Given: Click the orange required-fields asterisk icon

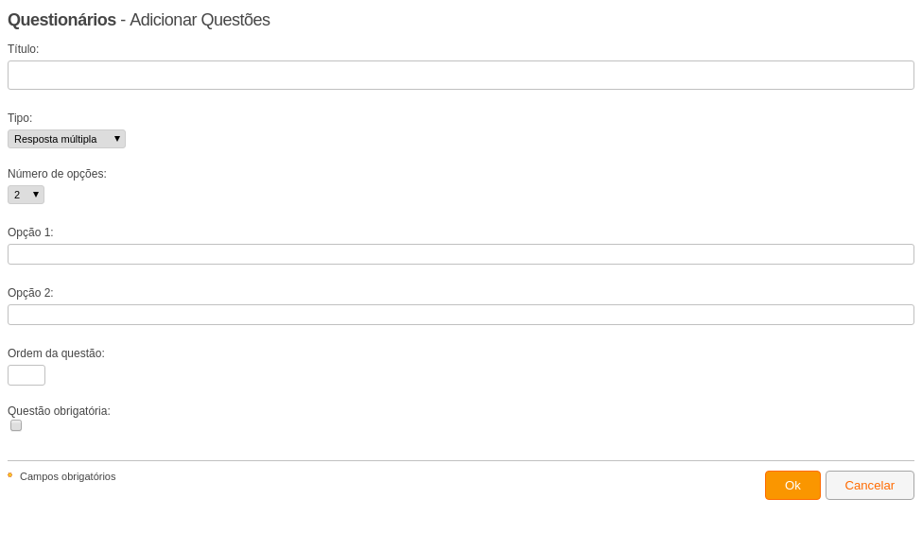Looking at the screenshot, I should tap(10, 475).
